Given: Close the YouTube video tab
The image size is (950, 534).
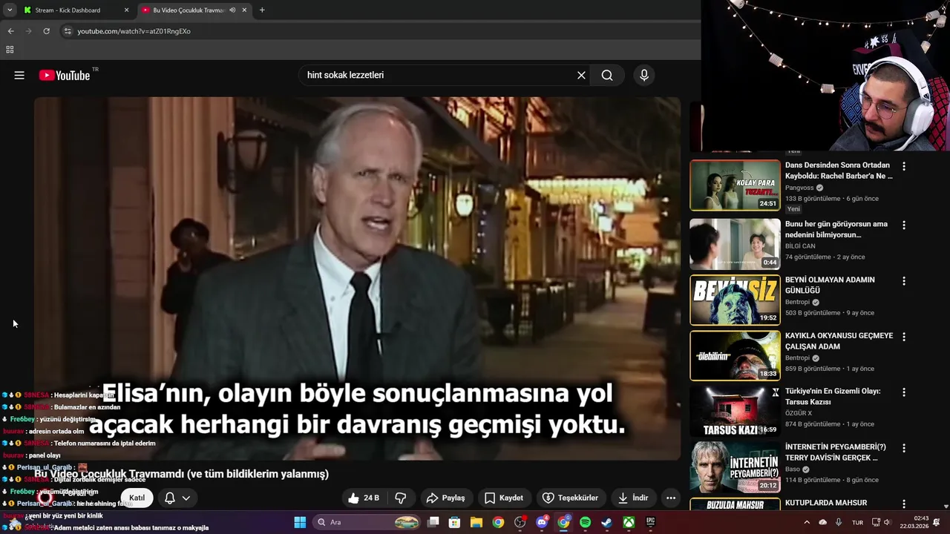Looking at the screenshot, I should coord(244,10).
